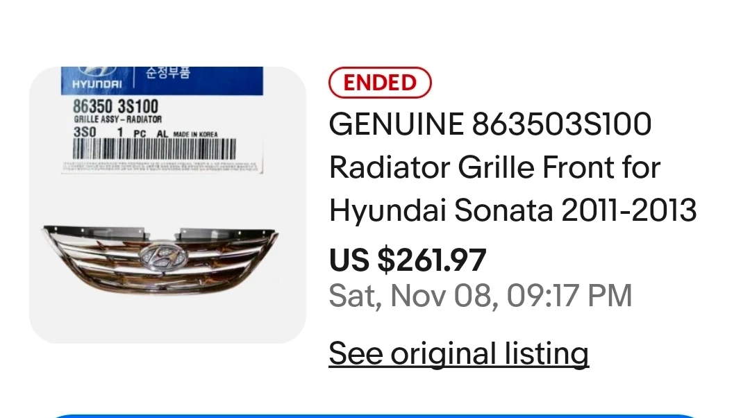Image resolution: width=750 pixels, height=418 pixels.
Task: Click the Korean text on the blue label header
Action: tap(167, 74)
